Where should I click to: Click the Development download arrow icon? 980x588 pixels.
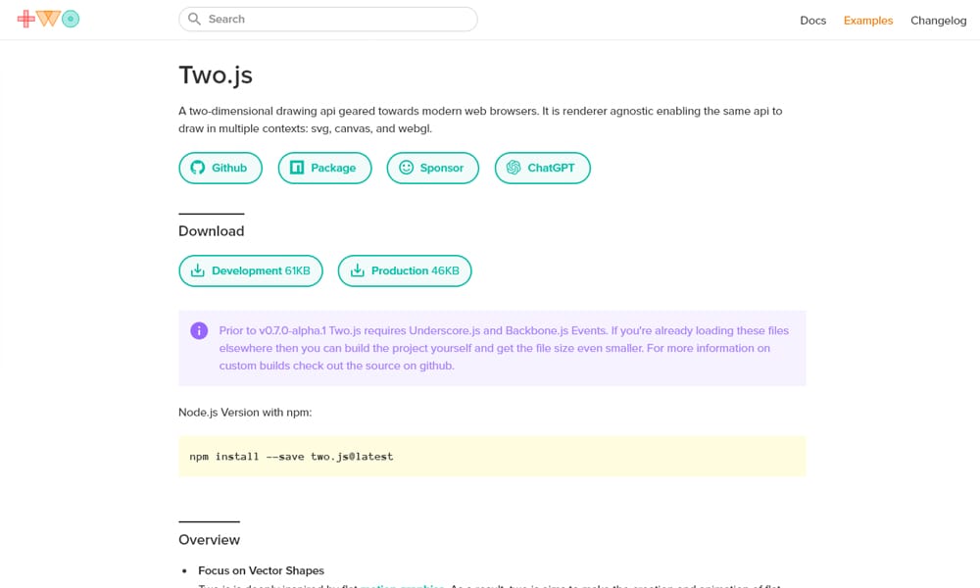tap(198, 270)
